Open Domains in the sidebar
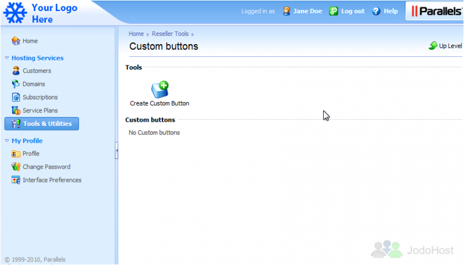464x265 pixels. click(x=34, y=84)
